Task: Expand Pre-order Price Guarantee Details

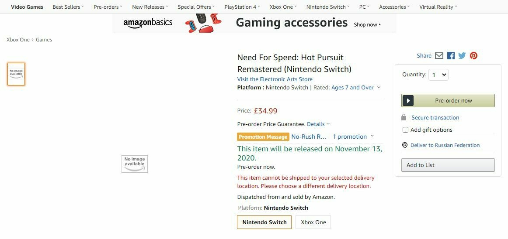Action: coord(318,124)
